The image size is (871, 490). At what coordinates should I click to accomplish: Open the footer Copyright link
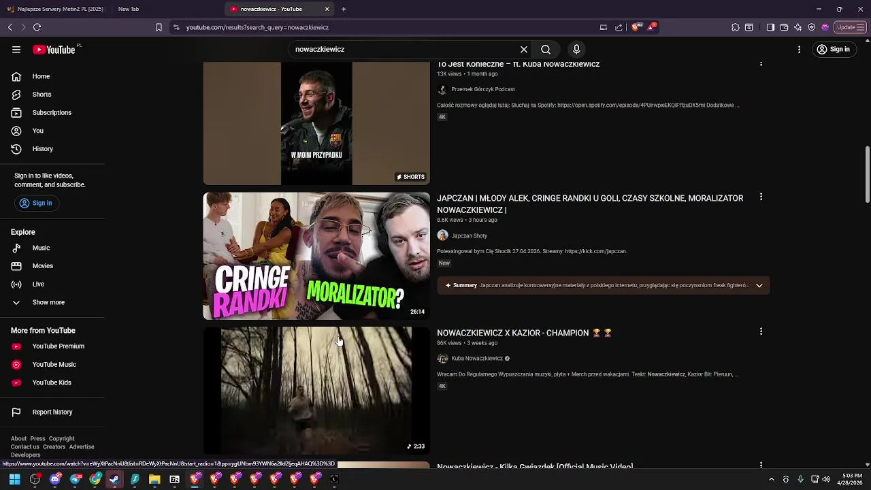point(61,439)
